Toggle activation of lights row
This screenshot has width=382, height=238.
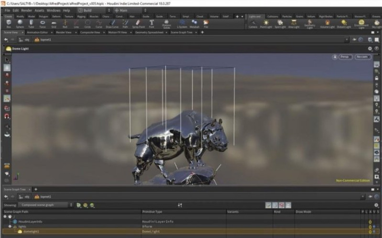tap(370, 227)
